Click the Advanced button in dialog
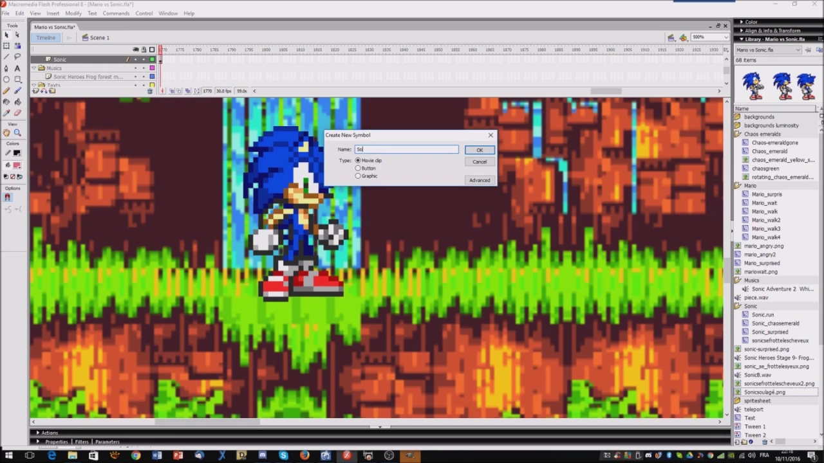The width and height of the screenshot is (824, 463). tap(480, 180)
